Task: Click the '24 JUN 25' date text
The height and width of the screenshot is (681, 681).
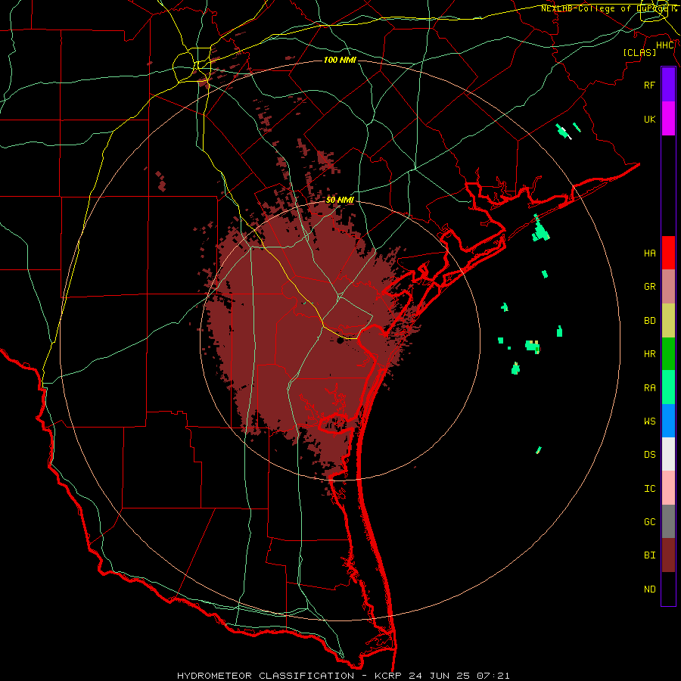Action: click(x=439, y=676)
